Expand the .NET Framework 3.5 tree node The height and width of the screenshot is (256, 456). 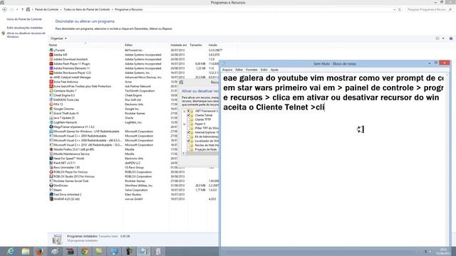(x=184, y=111)
